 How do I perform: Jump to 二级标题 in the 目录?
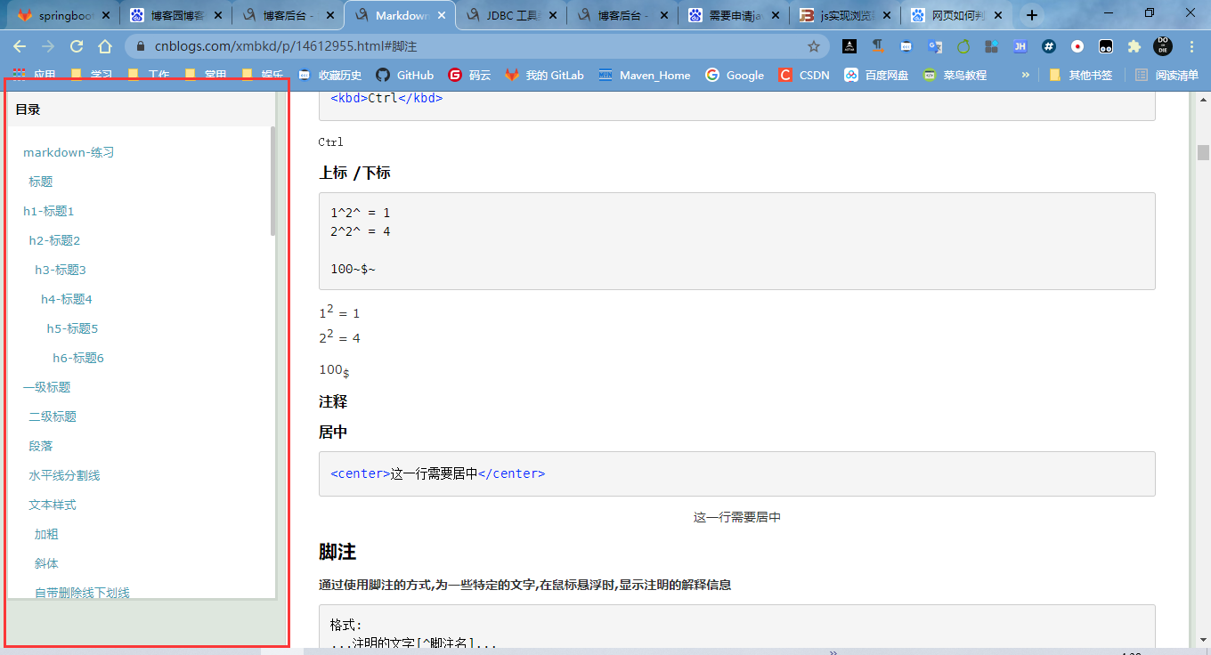[53, 416]
